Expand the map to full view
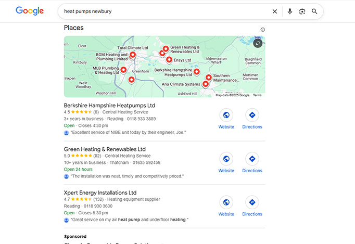The image size is (355, 244). (x=258, y=43)
